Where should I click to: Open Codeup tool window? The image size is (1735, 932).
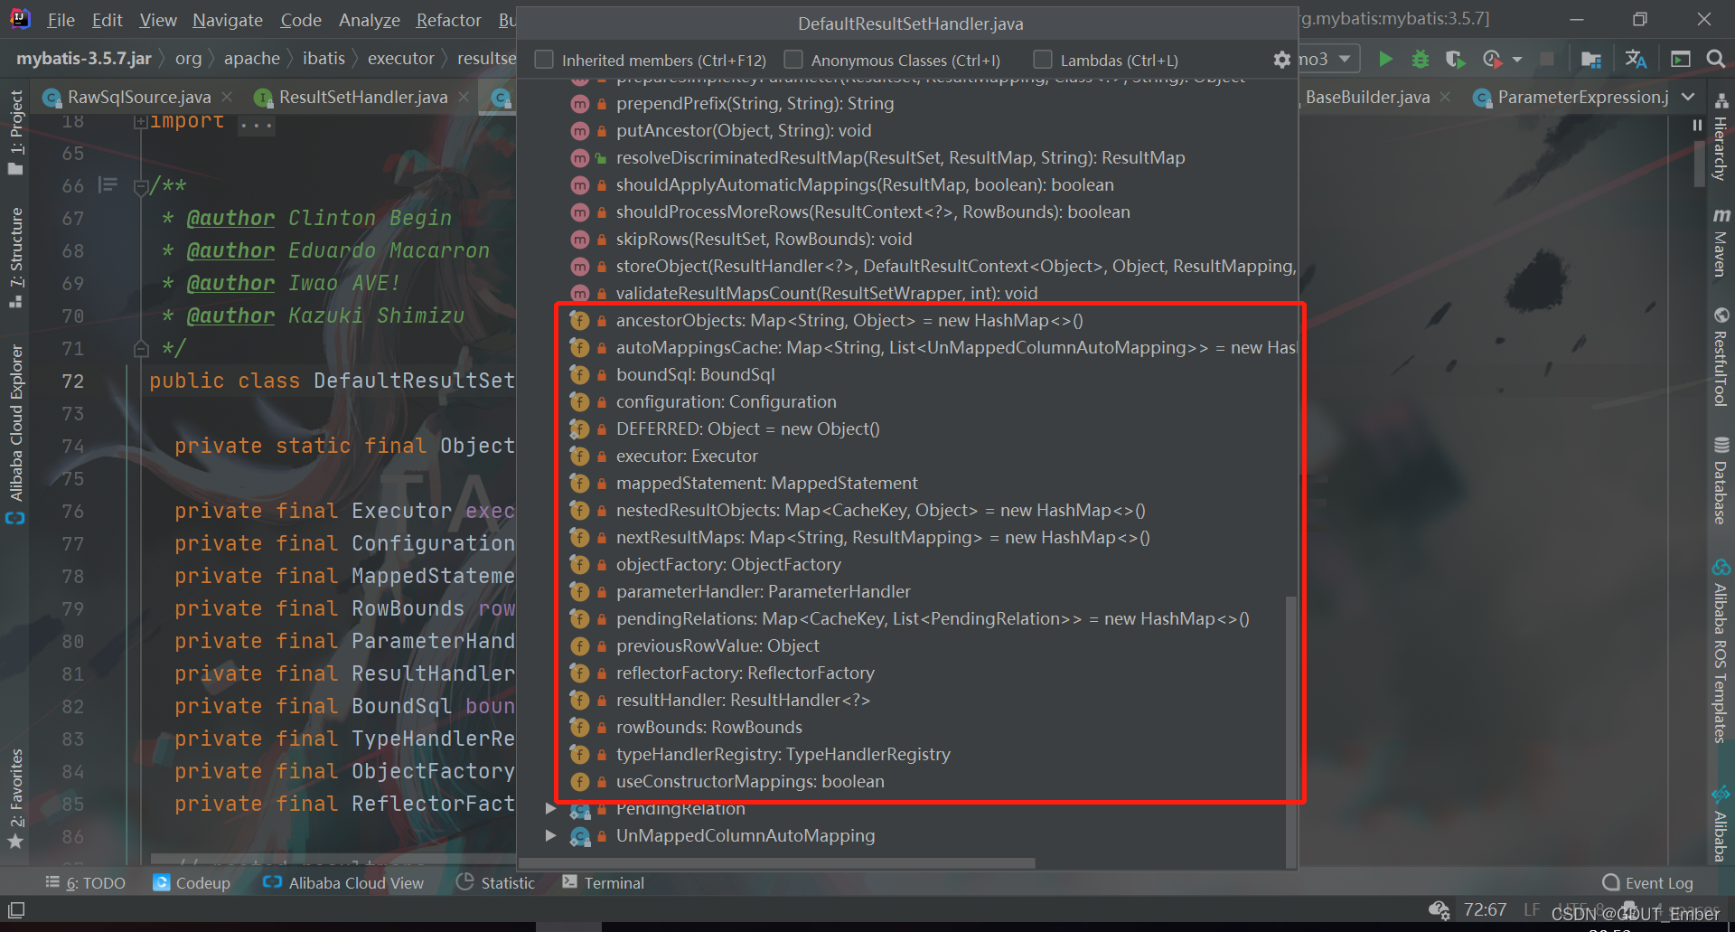192,882
